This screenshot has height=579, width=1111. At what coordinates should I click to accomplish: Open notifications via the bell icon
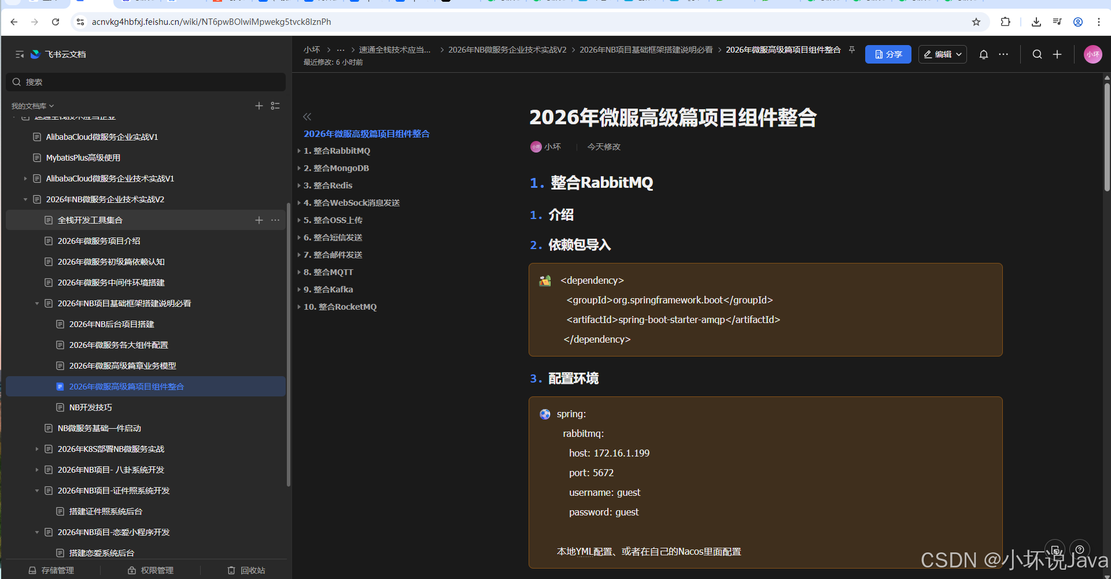click(x=983, y=54)
